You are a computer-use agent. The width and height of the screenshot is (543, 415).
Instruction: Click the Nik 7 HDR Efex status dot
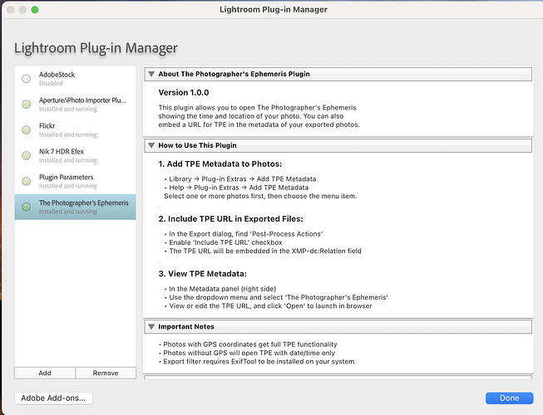(27, 155)
